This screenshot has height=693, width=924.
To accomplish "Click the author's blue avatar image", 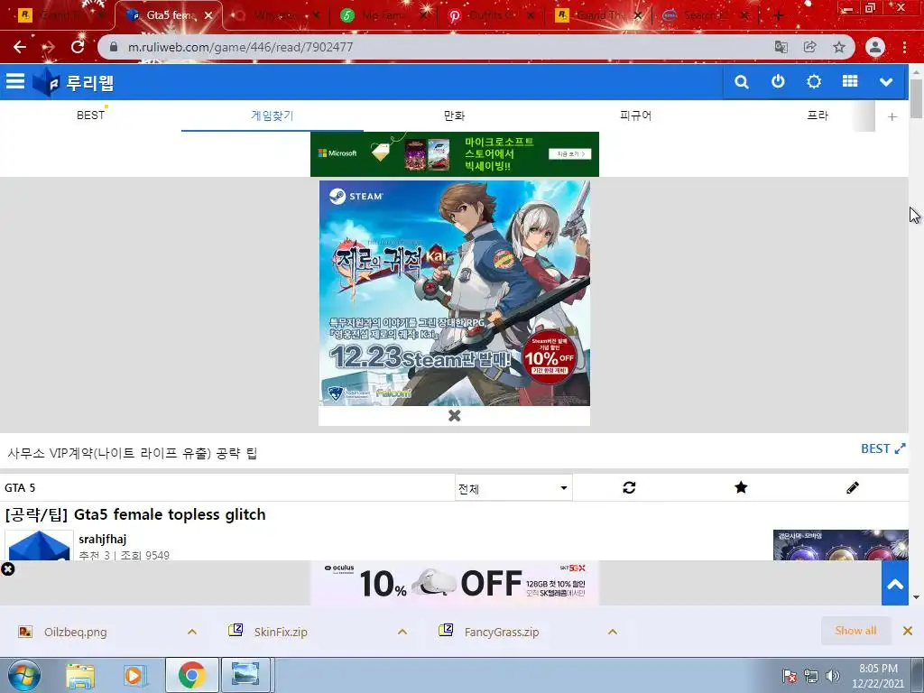I will tap(40, 545).
